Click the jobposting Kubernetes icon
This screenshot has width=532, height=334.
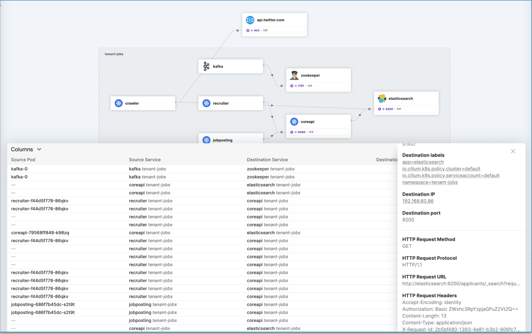(206, 140)
